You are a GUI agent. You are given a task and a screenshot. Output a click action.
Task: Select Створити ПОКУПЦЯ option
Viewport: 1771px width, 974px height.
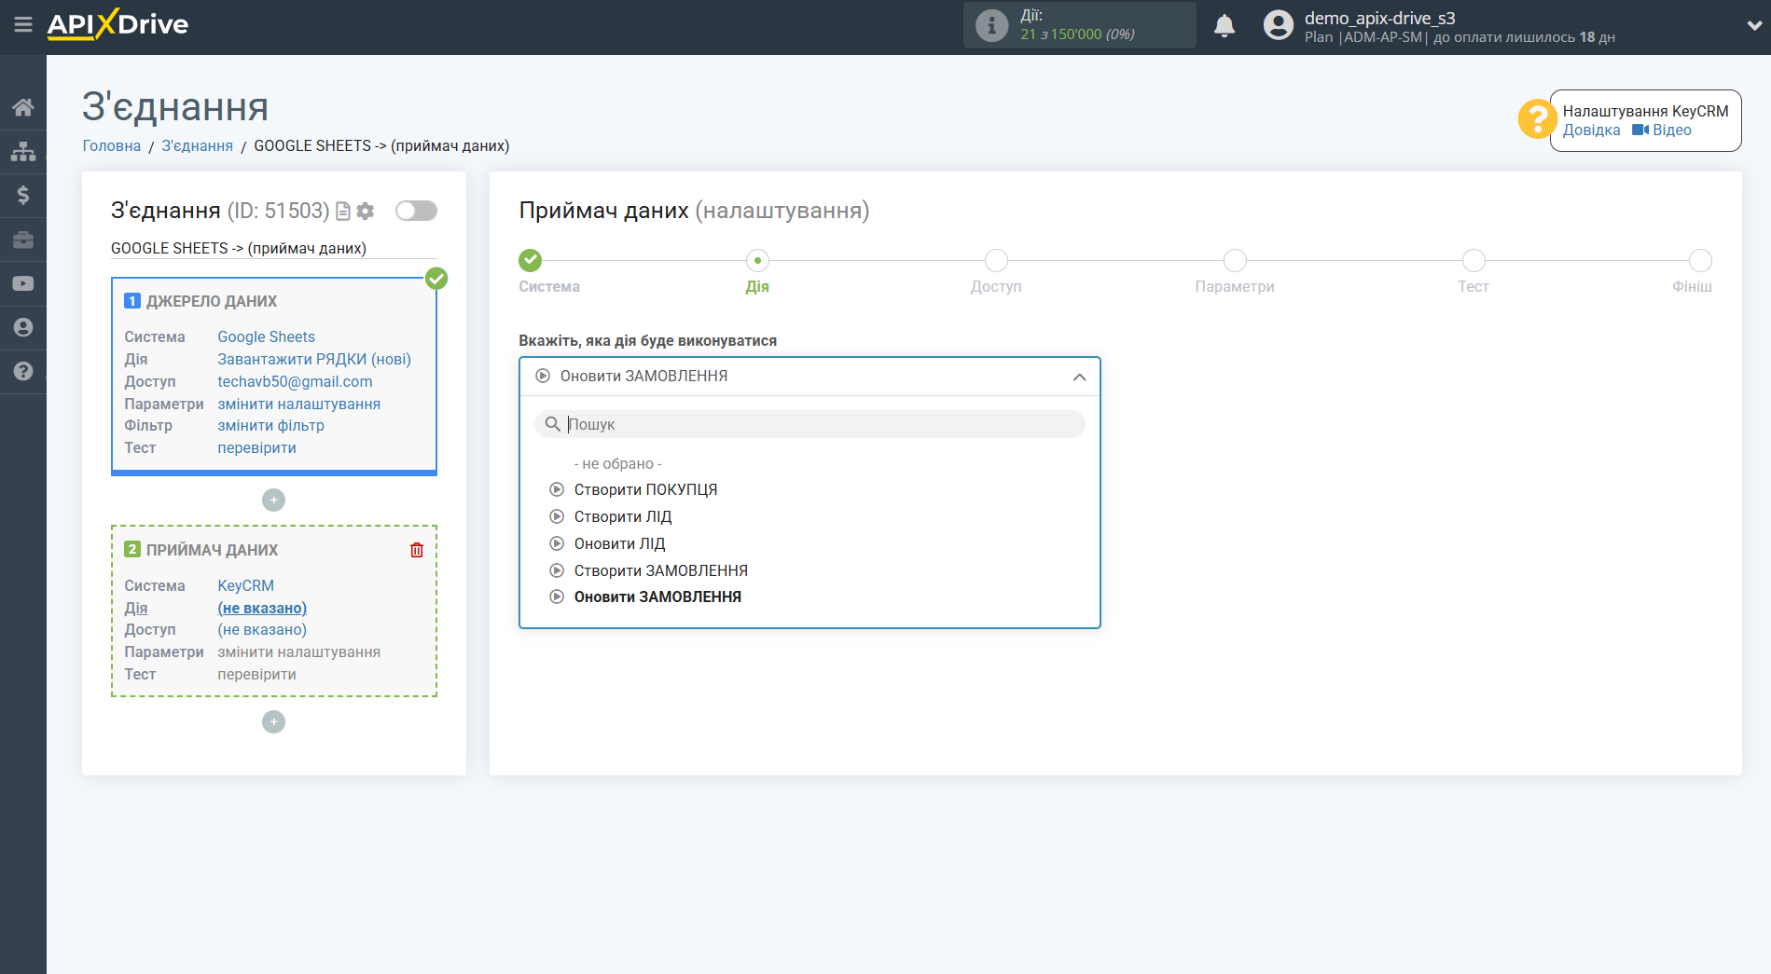(645, 489)
